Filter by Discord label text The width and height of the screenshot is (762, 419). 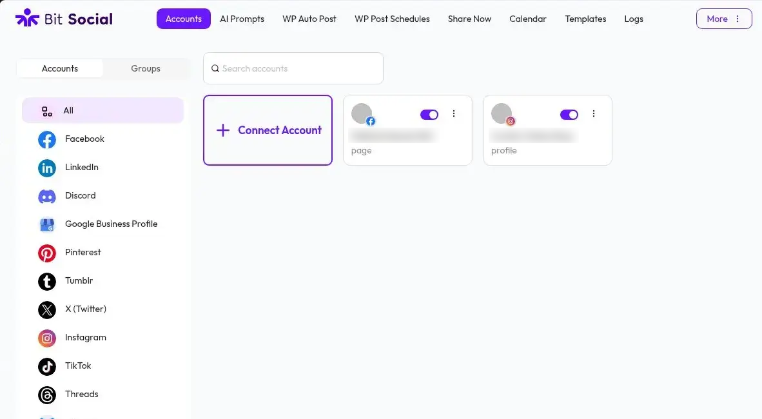pyautogui.click(x=80, y=195)
